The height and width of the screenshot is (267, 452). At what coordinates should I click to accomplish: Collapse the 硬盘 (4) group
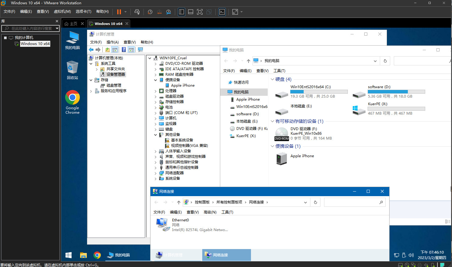[x=272, y=79]
